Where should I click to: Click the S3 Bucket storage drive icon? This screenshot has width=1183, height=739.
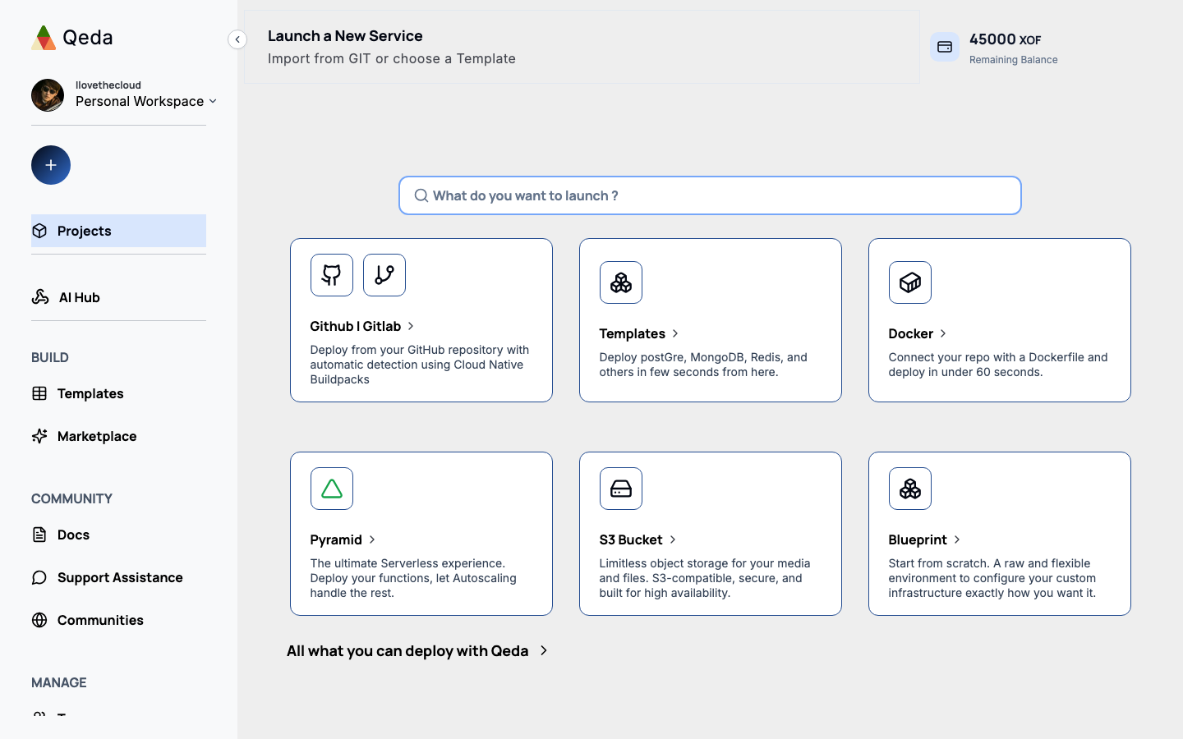click(x=621, y=489)
